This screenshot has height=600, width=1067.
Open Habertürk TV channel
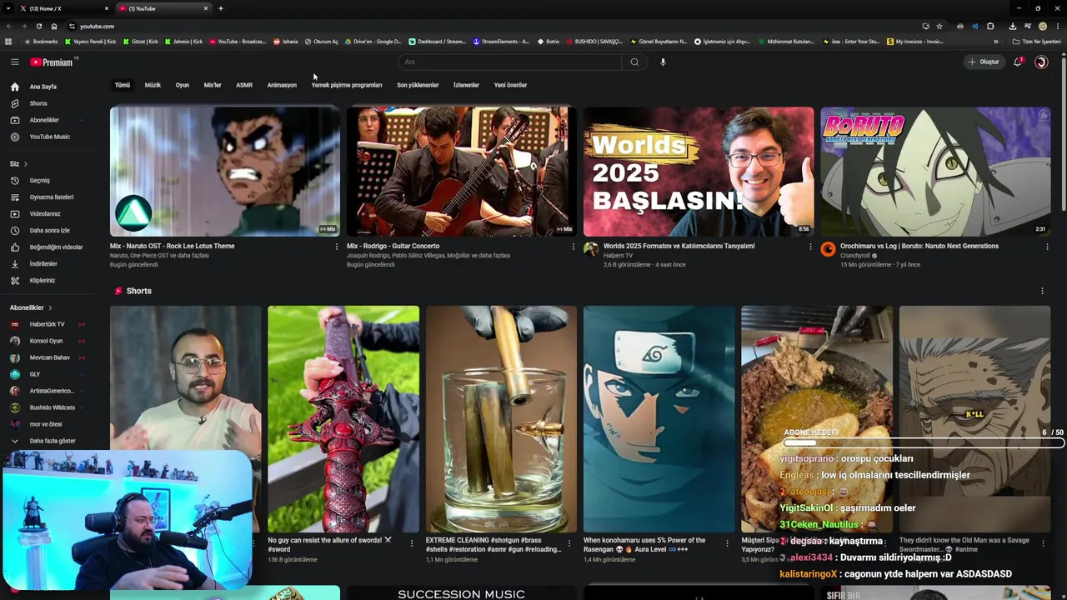(47, 324)
